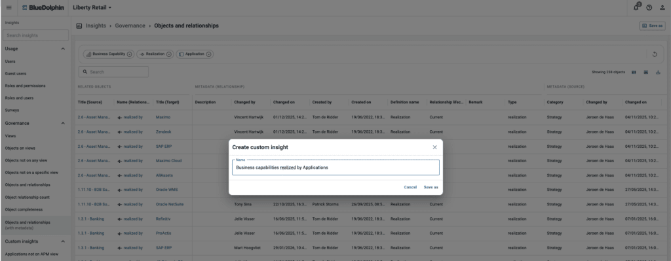The image size is (671, 261).
Task: Open Object relationship count in the sidebar
Action: point(27,198)
